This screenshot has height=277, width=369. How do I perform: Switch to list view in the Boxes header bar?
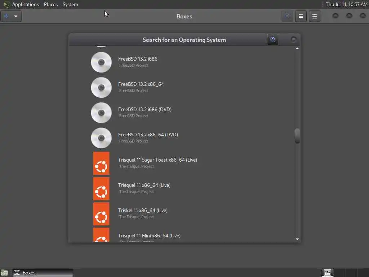pyautogui.click(x=301, y=16)
